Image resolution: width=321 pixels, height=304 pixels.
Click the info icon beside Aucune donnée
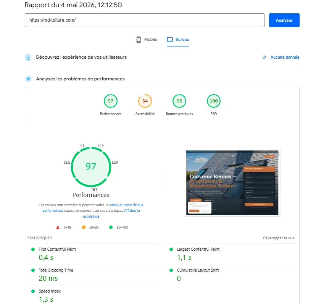click(x=264, y=57)
